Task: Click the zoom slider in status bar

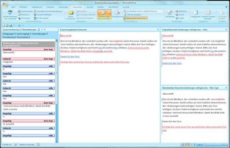Action: (x=214, y=145)
